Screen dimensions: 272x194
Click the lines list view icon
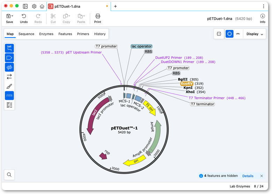(x=9, y=105)
